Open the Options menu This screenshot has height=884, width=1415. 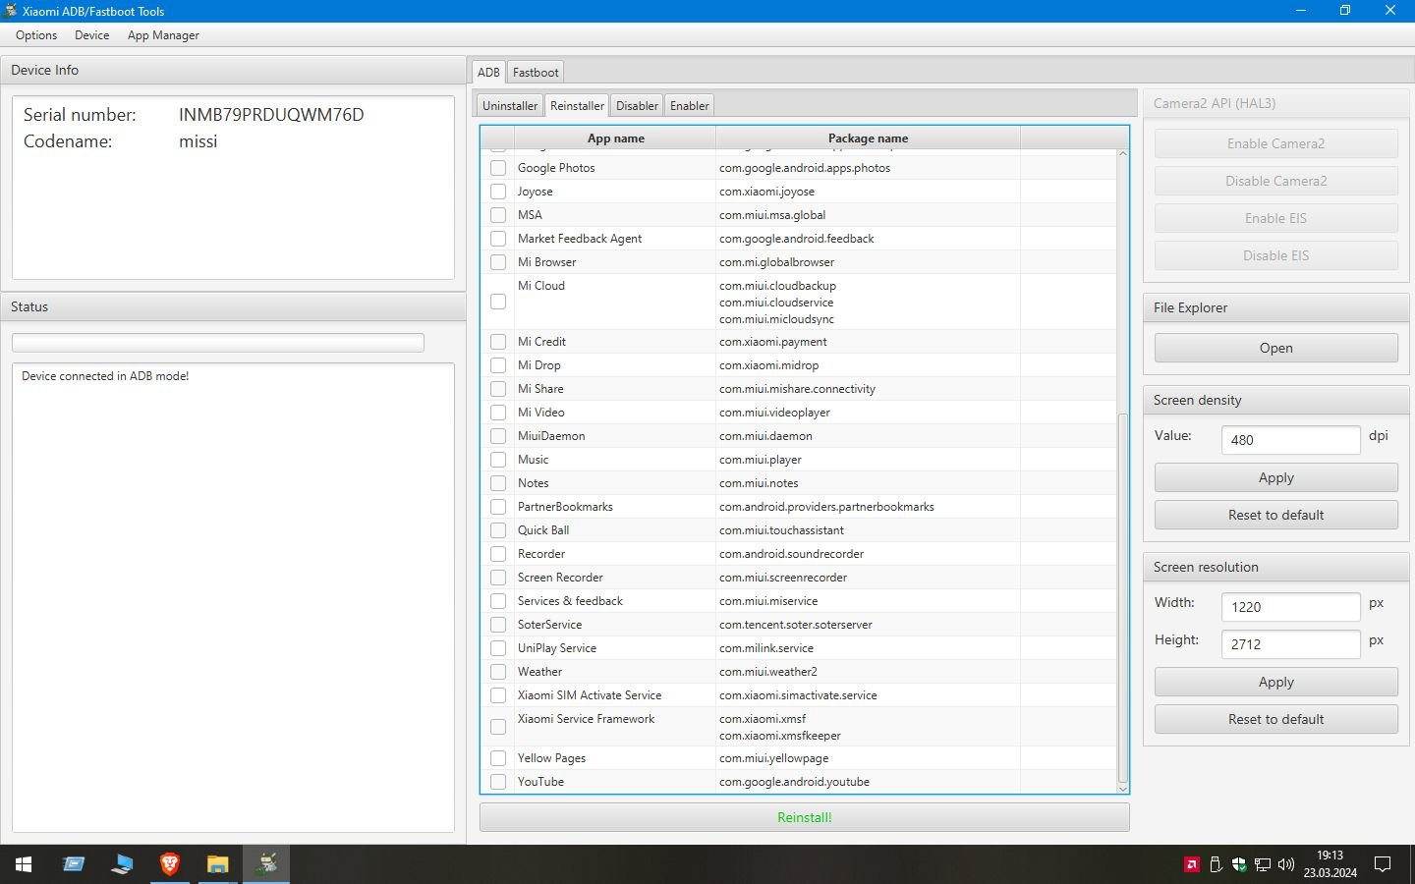pyautogui.click(x=36, y=35)
